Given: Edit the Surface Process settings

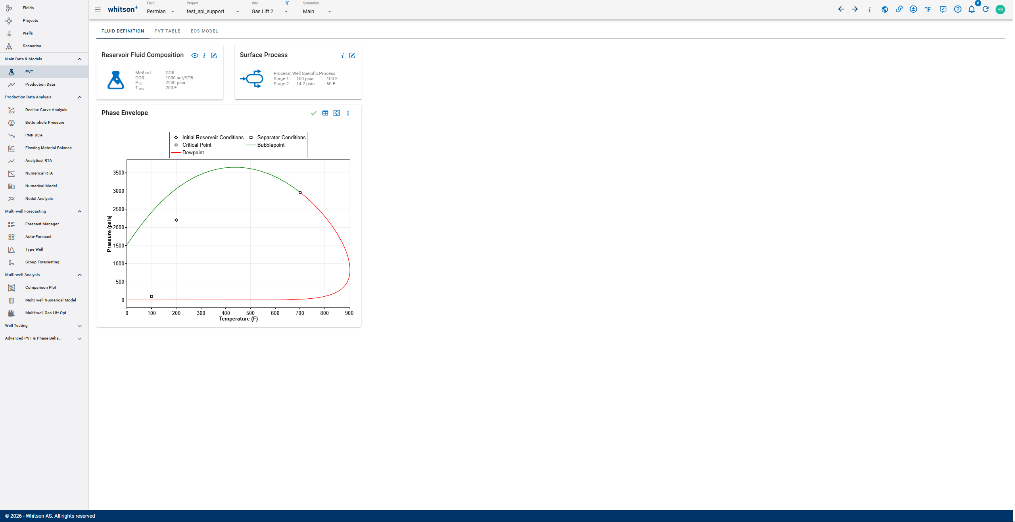Looking at the screenshot, I should (x=352, y=56).
